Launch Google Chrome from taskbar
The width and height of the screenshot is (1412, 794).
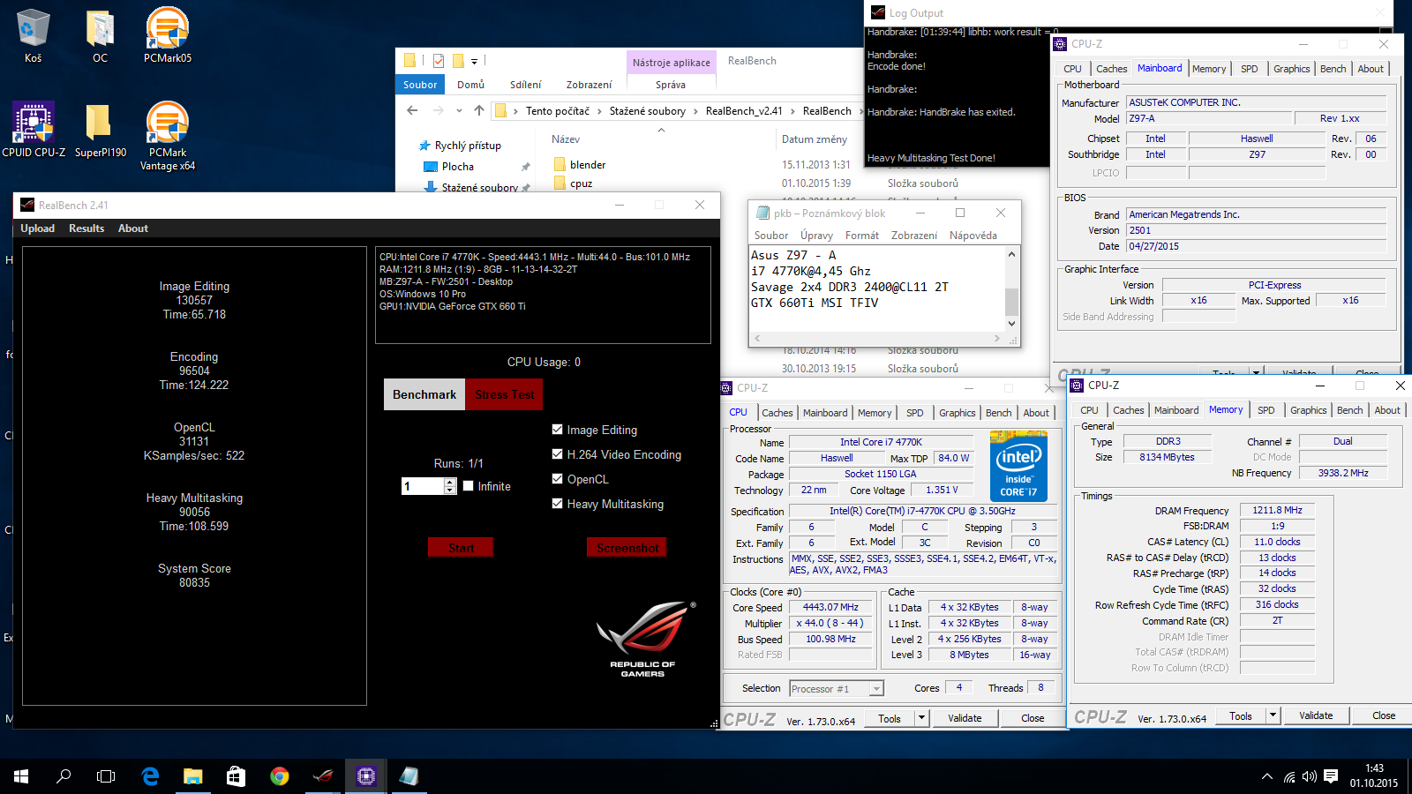point(279,776)
